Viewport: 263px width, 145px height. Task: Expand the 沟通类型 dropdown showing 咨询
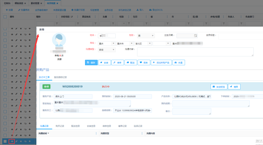[x=107, y=50]
